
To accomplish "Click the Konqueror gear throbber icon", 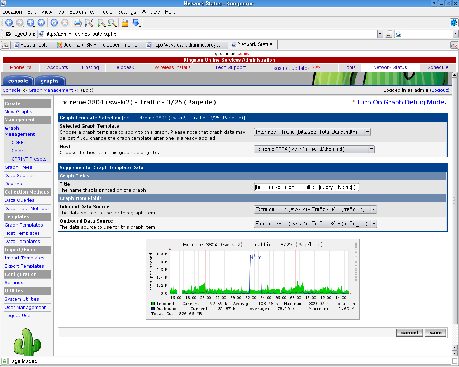I will [x=454, y=23].
